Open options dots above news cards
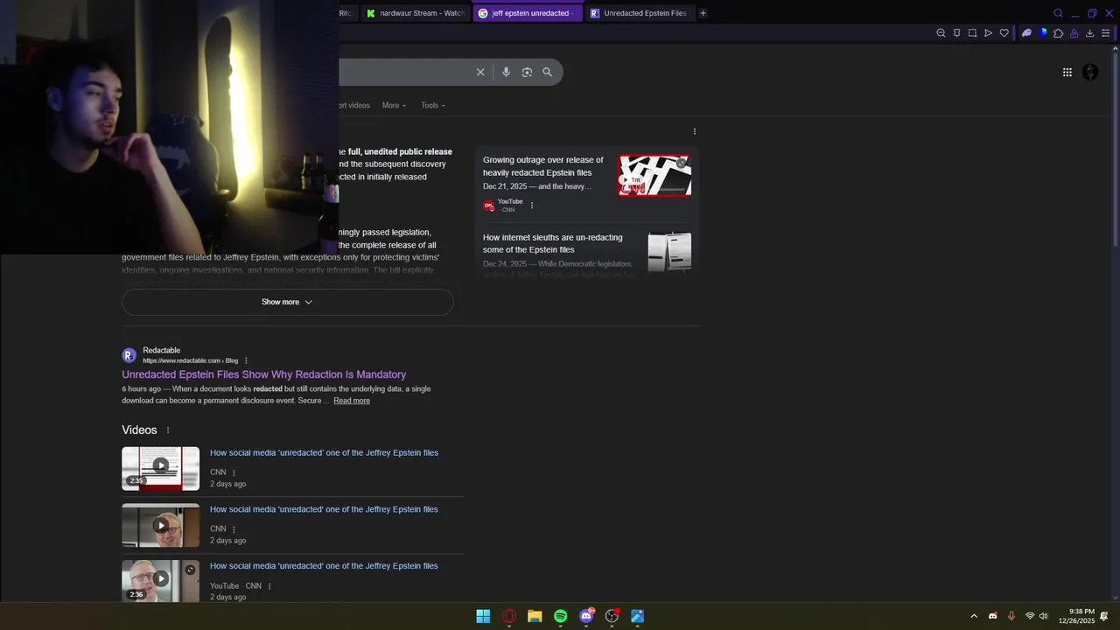The height and width of the screenshot is (630, 1120). [695, 131]
